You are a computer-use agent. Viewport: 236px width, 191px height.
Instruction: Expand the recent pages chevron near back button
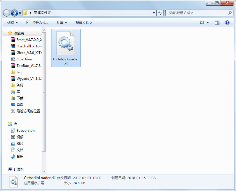pyautogui.click(x=20, y=13)
